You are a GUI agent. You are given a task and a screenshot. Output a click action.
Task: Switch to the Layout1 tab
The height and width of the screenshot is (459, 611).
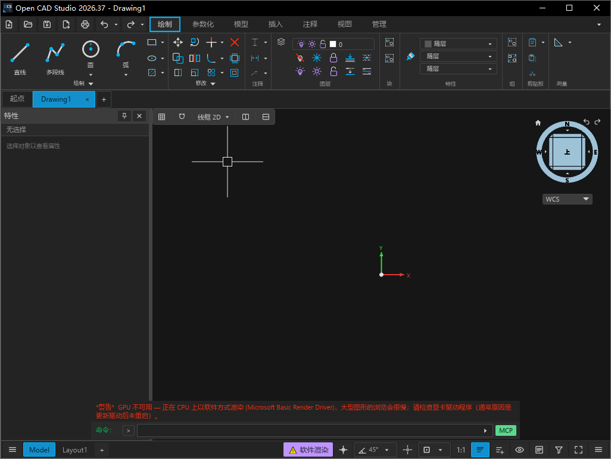pos(75,450)
